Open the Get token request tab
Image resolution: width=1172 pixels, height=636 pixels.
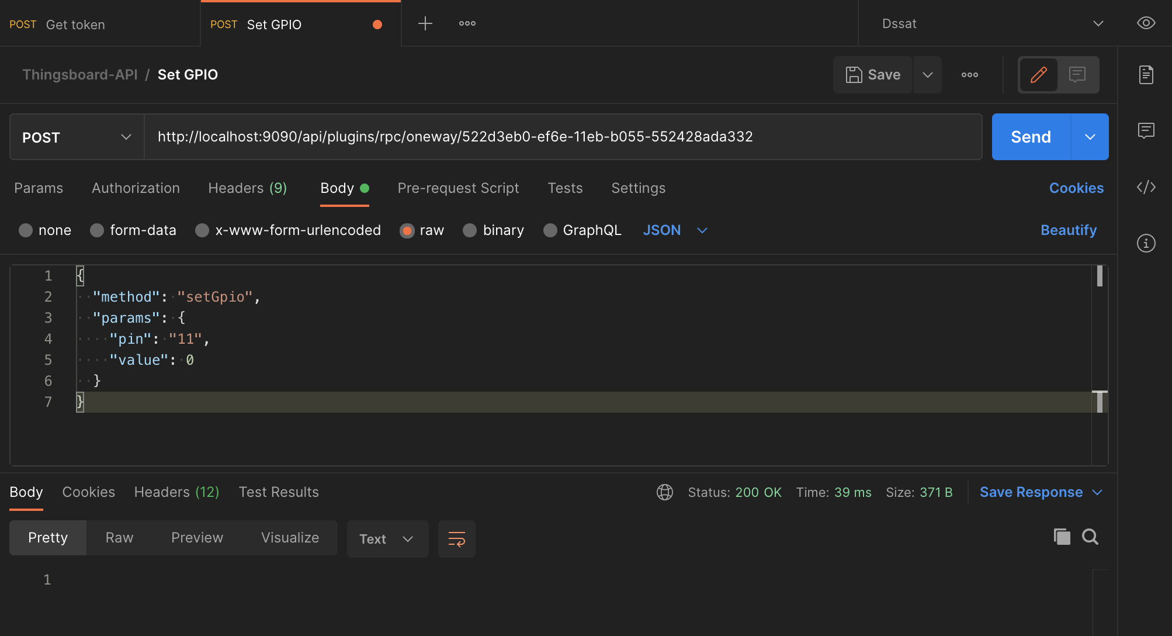(x=75, y=25)
